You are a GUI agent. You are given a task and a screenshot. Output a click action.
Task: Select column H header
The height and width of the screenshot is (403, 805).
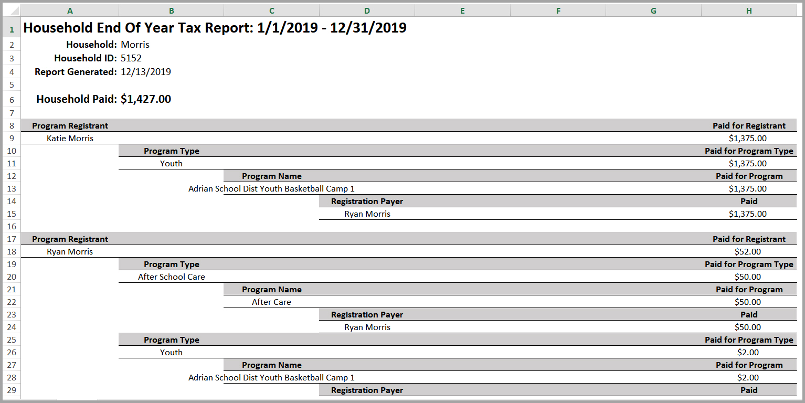pyautogui.click(x=749, y=10)
